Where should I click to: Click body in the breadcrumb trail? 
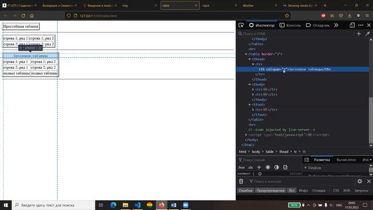[256, 152]
